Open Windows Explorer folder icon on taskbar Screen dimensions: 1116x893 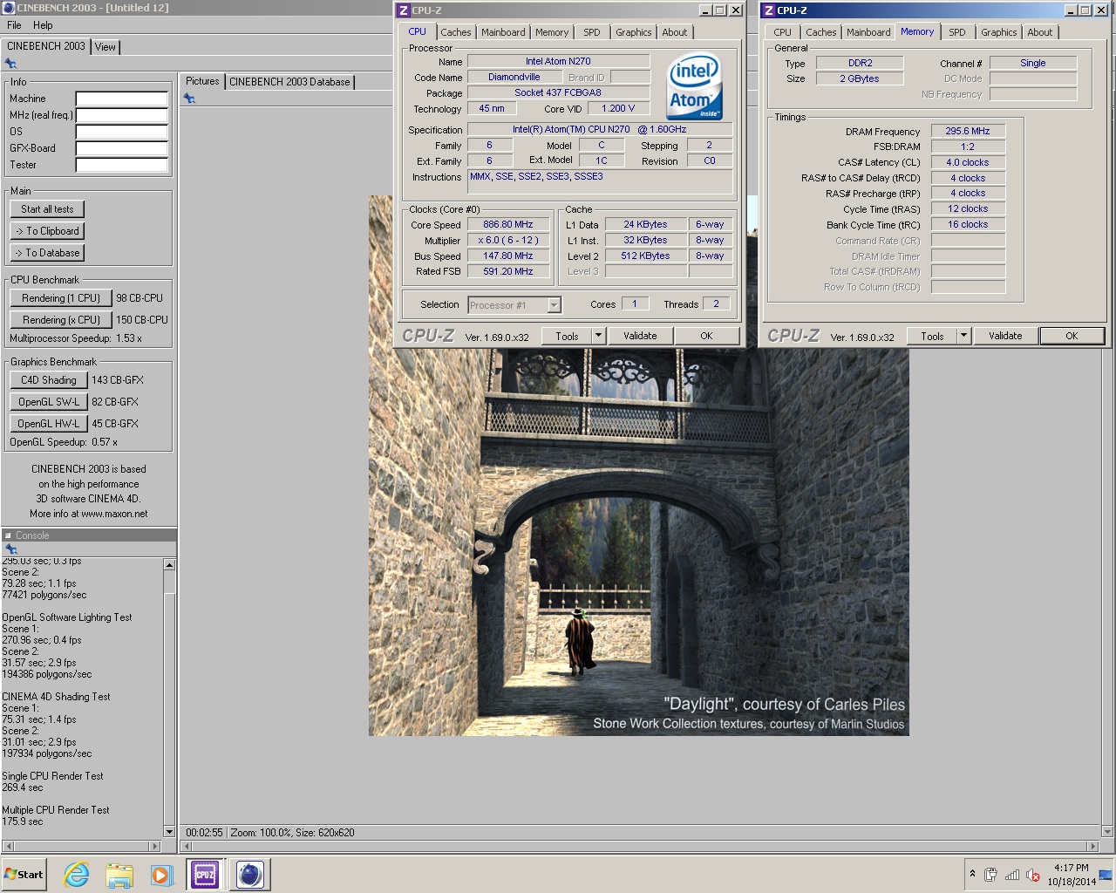119,875
